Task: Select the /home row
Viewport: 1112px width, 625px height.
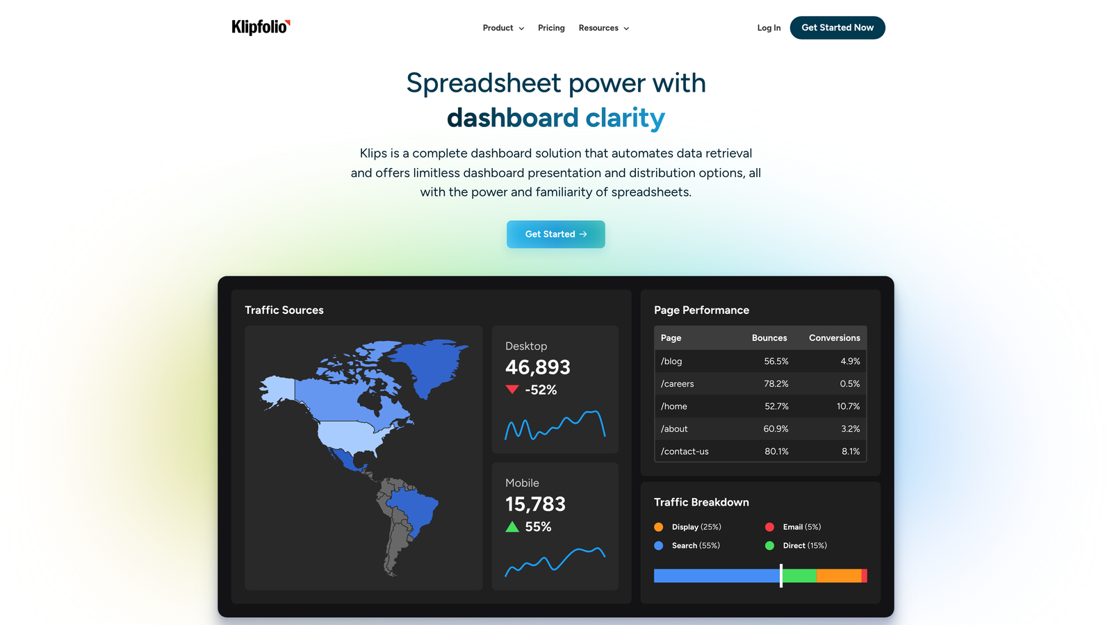Action: [760, 406]
